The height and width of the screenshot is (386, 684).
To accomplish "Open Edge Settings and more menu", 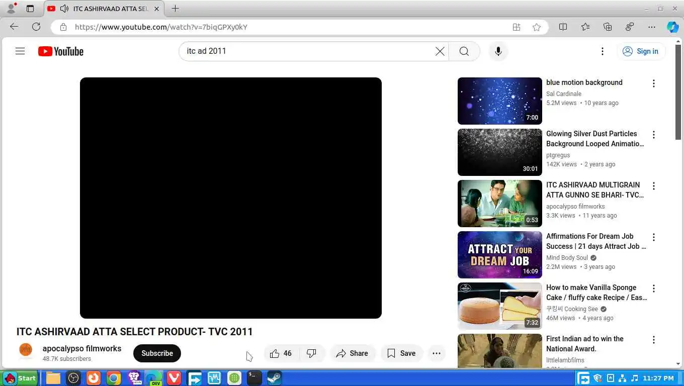I will (652, 27).
